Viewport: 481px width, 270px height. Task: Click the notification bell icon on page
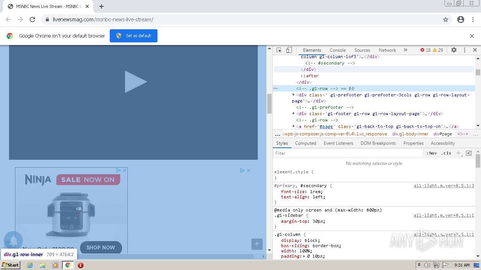(13, 241)
